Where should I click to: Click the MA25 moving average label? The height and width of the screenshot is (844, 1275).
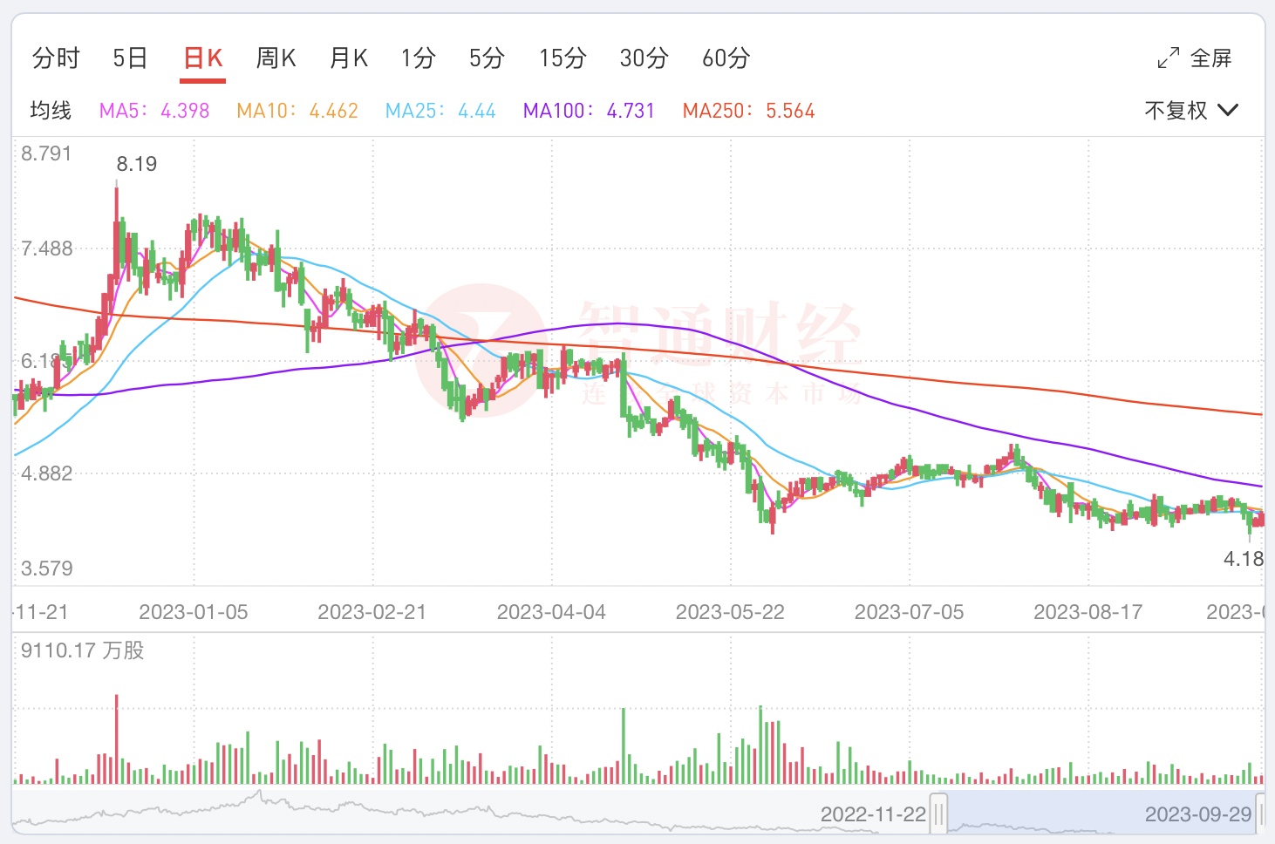point(440,111)
